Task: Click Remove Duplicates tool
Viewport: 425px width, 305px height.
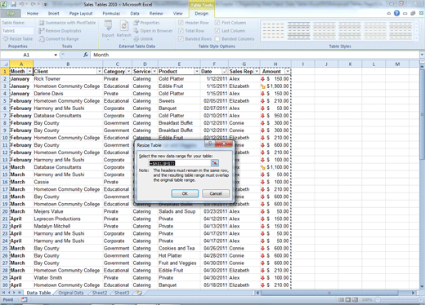Action: (60, 31)
